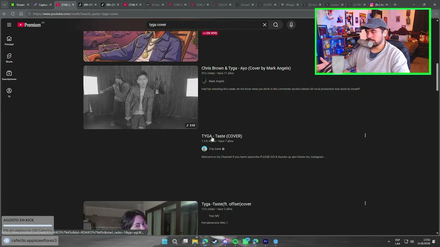Open Suscripciones in the YouTube sidebar
Viewport: 440px width, 247px height.
pyautogui.click(x=9, y=75)
